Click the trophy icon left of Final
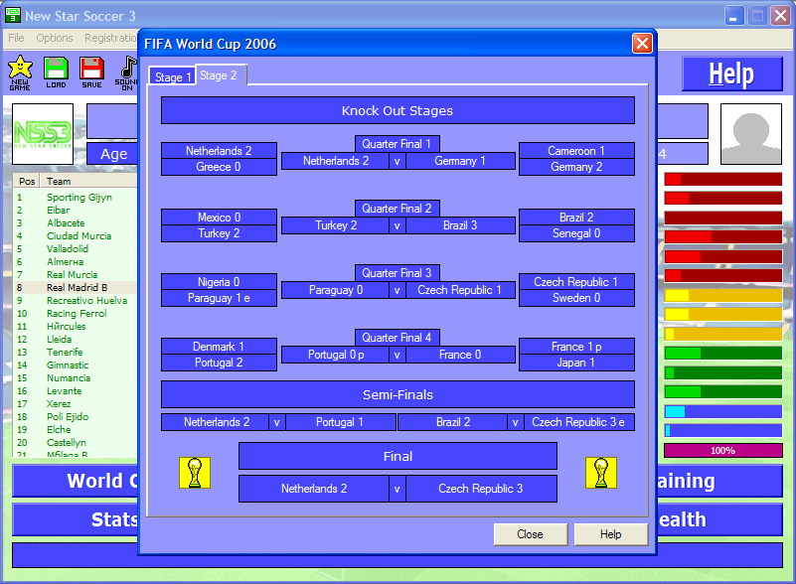 click(x=194, y=473)
